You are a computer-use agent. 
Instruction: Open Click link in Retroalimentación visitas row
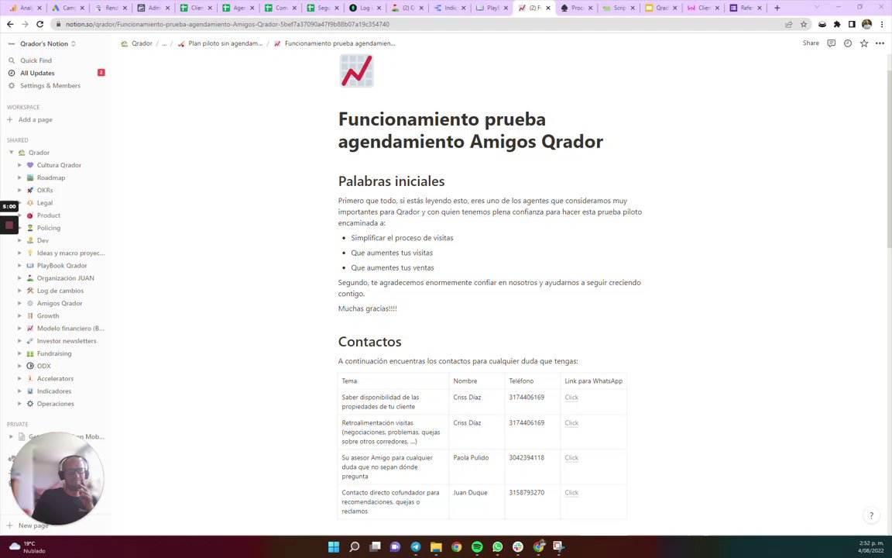pos(571,423)
